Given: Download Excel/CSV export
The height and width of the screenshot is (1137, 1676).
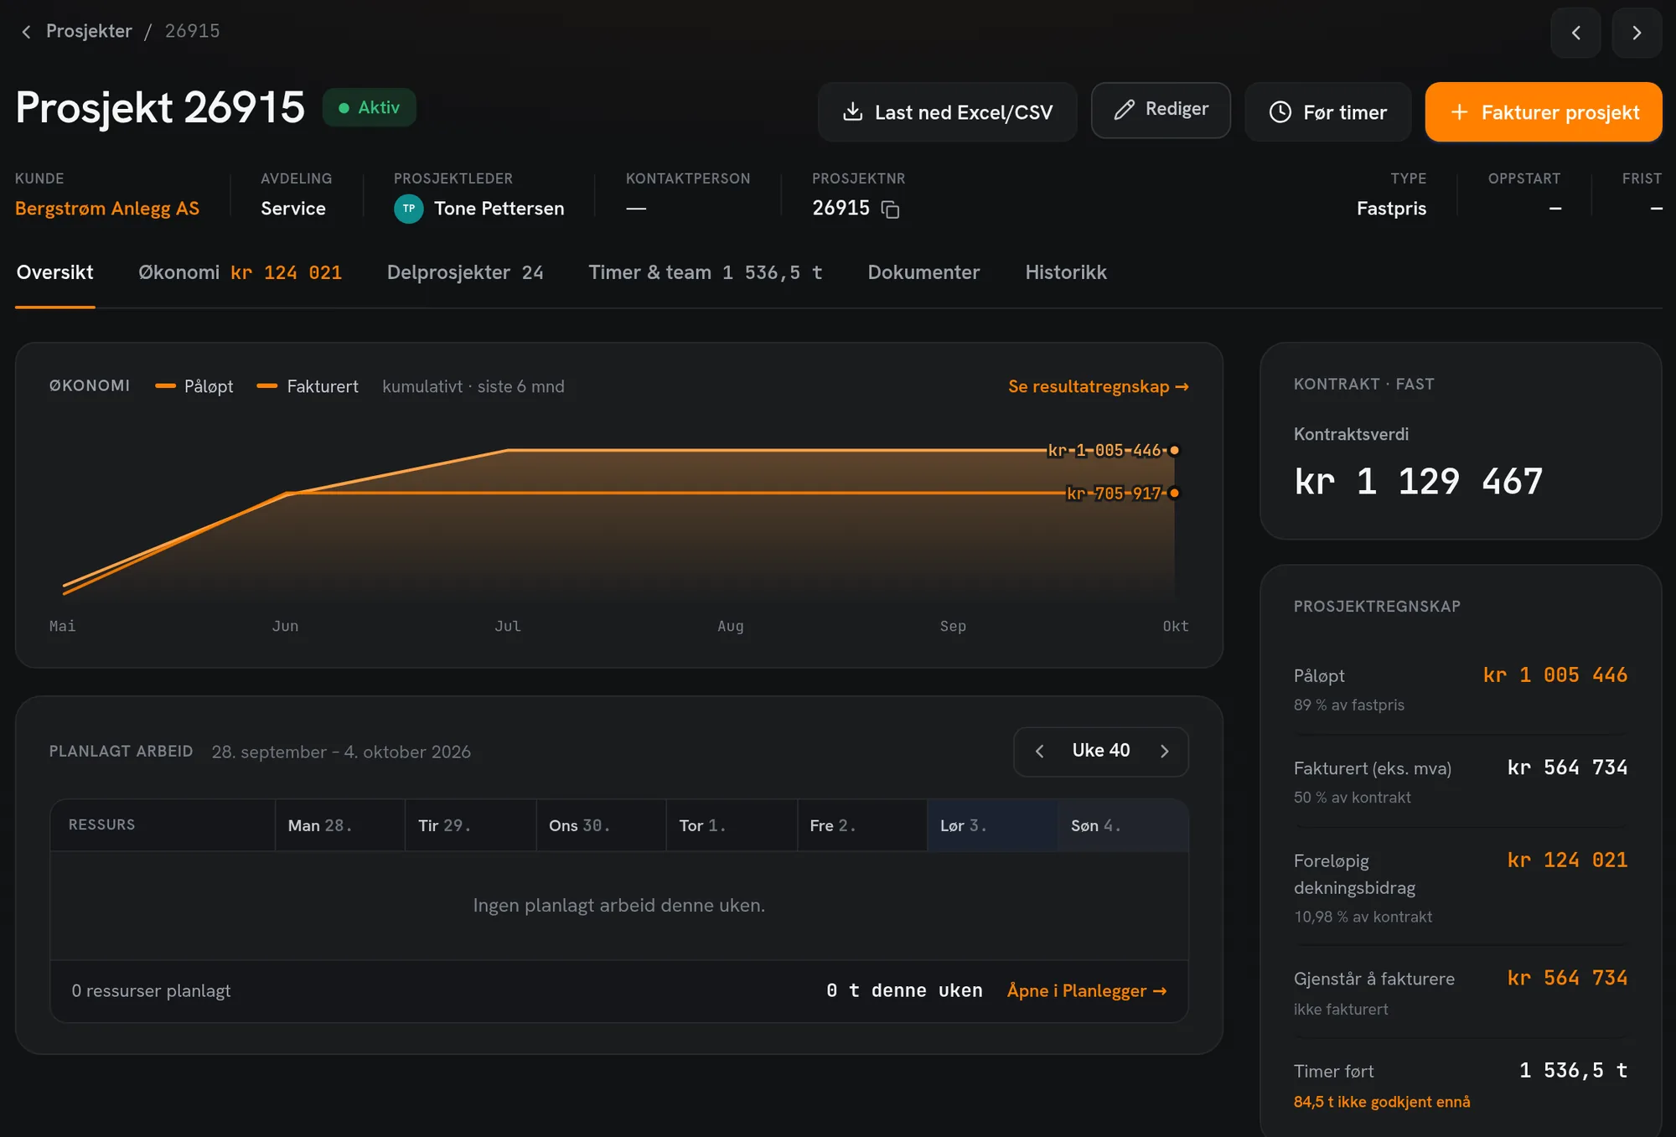Looking at the screenshot, I should click(x=947, y=112).
